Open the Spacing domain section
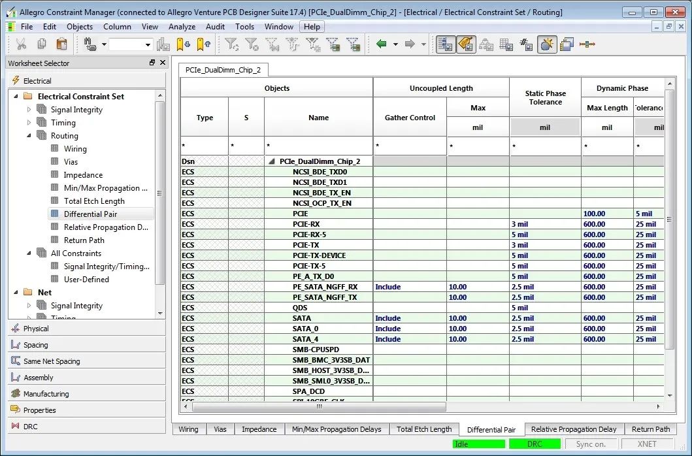The width and height of the screenshot is (692, 456). pyautogui.click(x=87, y=345)
